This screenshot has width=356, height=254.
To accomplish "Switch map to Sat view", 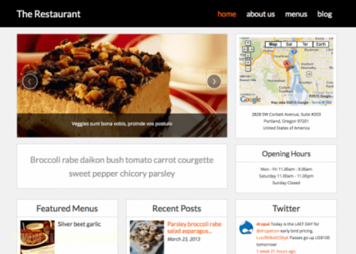I will 289,44.
